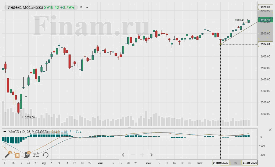Click the 2500.00 price level label

point(265,68)
